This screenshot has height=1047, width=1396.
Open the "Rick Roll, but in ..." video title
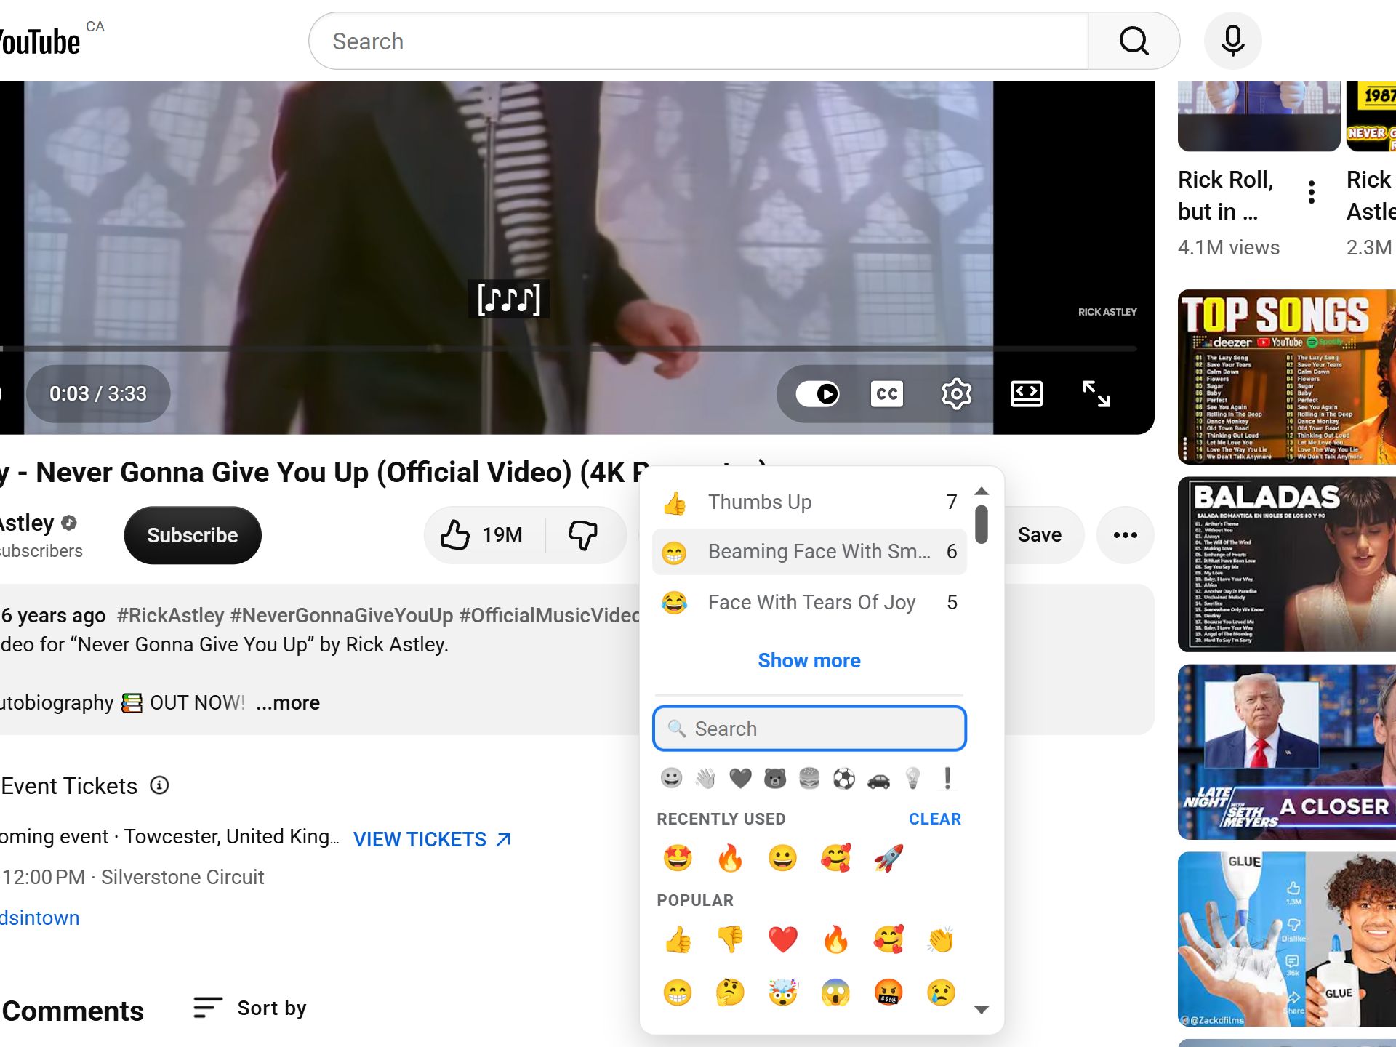(x=1226, y=195)
